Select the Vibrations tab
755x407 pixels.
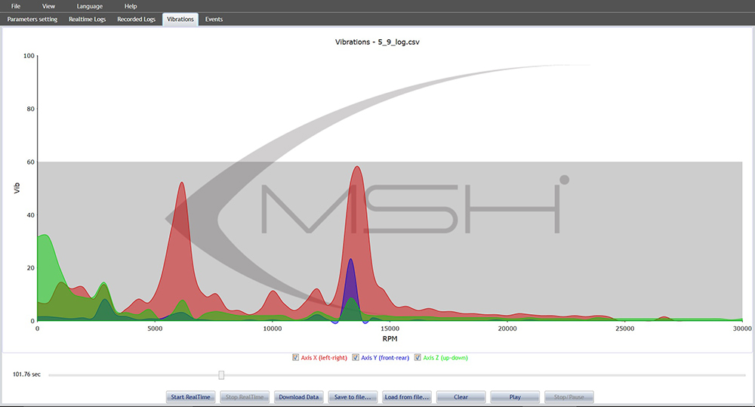click(x=180, y=20)
